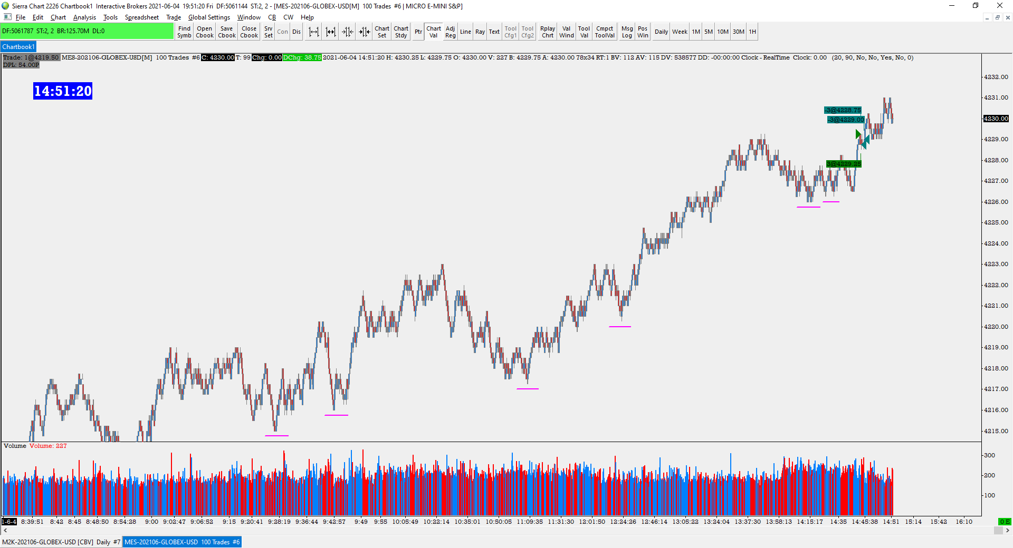1013x548 pixels.
Task: Select the Chartbook1 tab
Action: pyautogui.click(x=18, y=47)
